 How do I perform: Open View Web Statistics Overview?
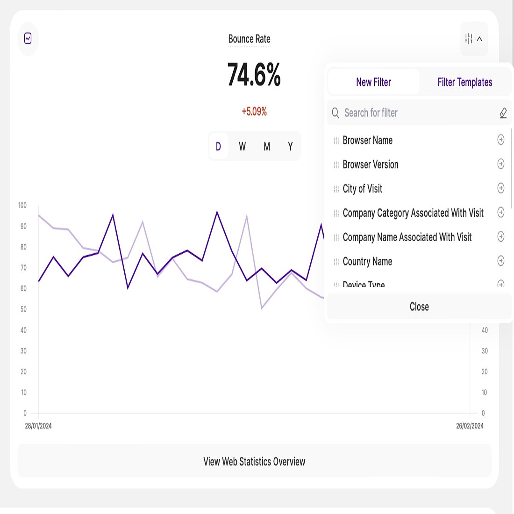coord(254,461)
